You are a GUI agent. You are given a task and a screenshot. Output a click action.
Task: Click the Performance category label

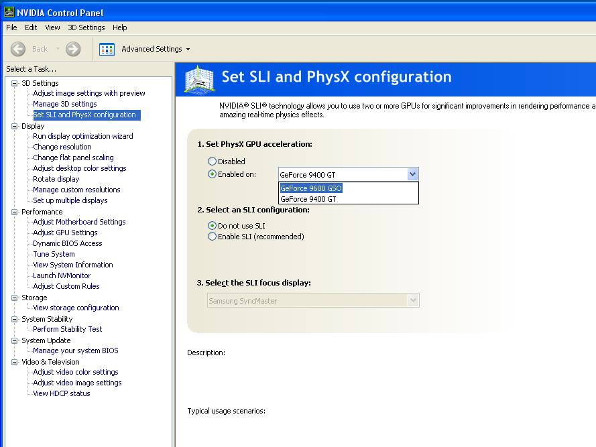(x=42, y=212)
